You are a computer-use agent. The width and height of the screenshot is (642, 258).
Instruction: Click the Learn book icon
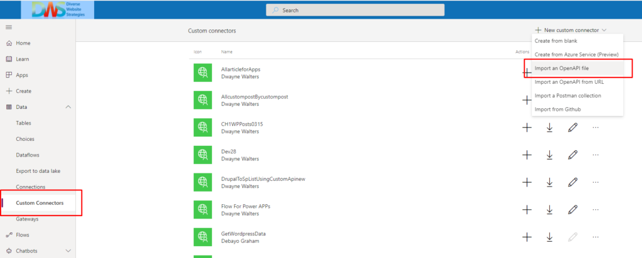tap(9, 59)
